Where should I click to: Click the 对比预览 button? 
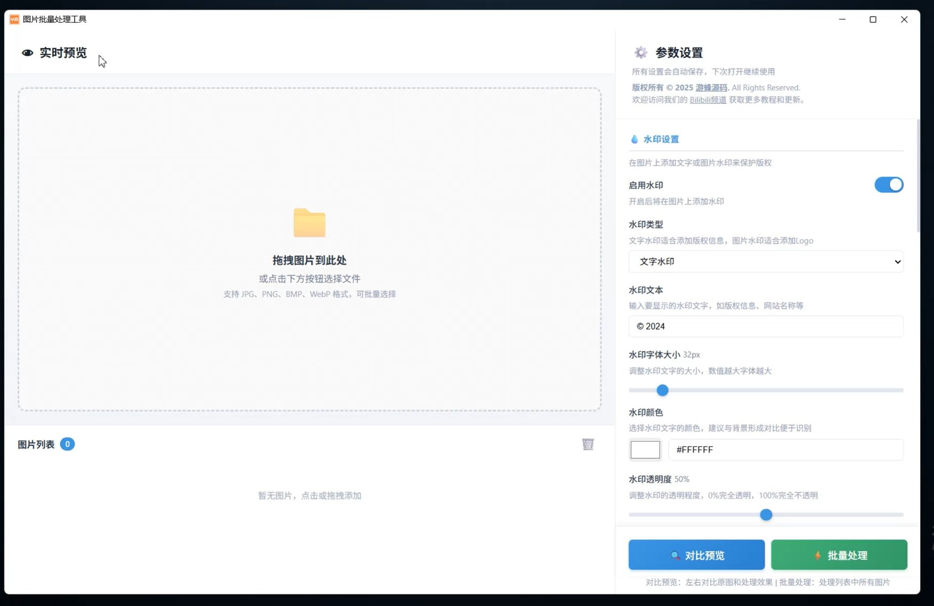[x=696, y=555]
